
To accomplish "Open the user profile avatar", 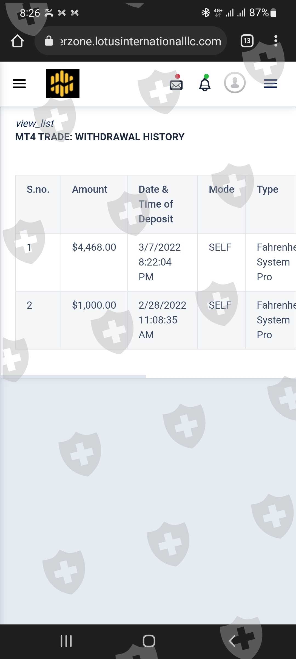I will (235, 83).
